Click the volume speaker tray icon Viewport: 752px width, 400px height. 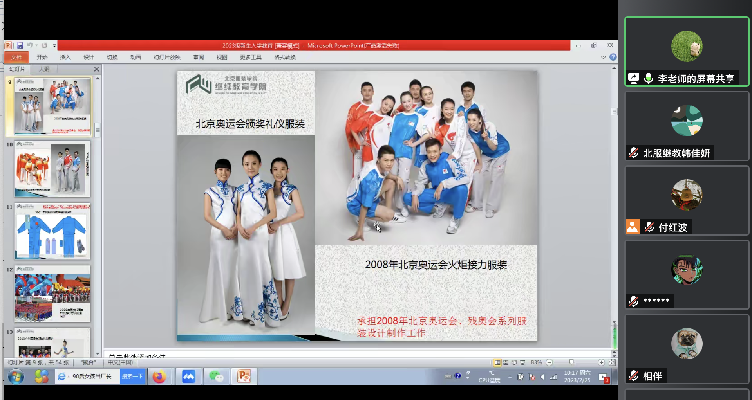[542, 377]
